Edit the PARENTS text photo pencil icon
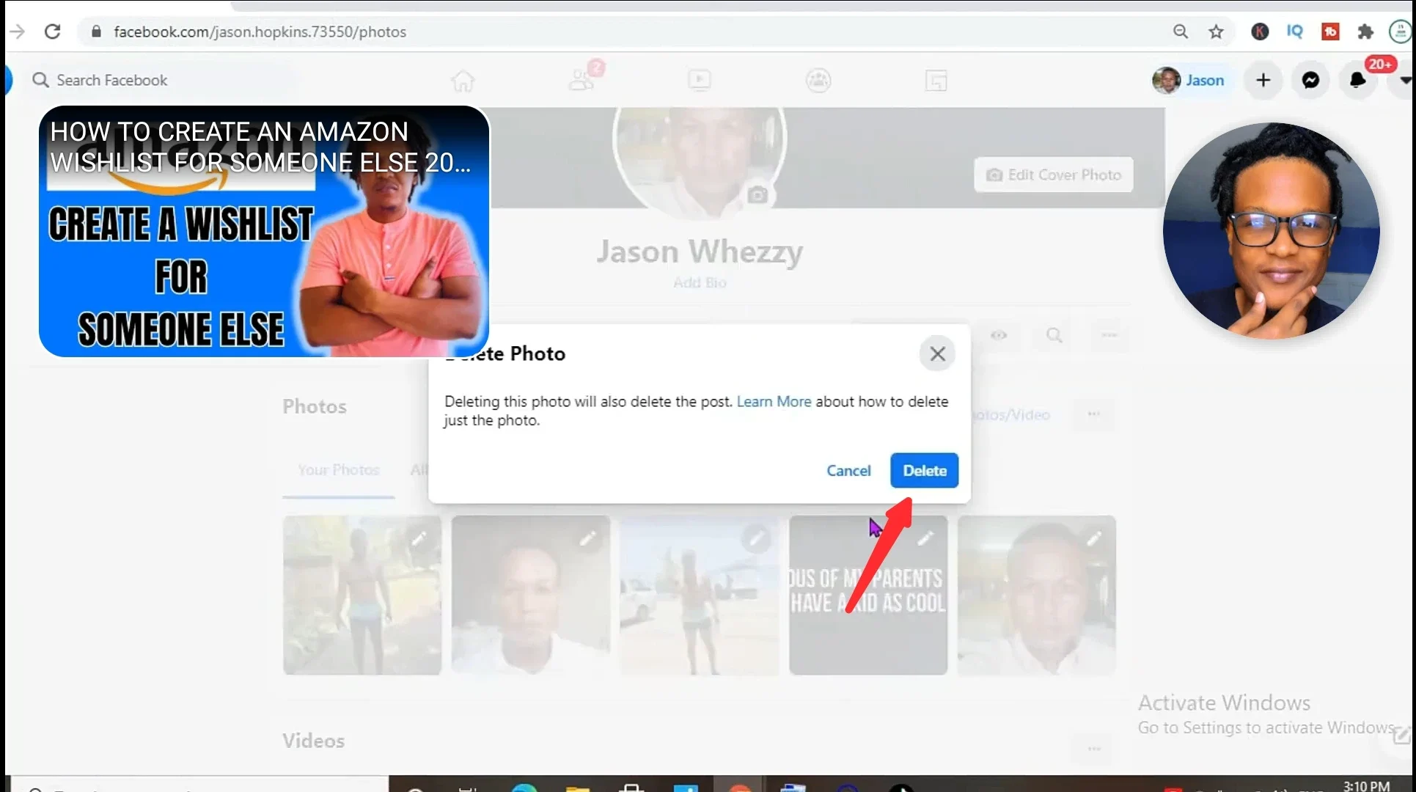Image resolution: width=1416 pixels, height=792 pixels. (925, 539)
